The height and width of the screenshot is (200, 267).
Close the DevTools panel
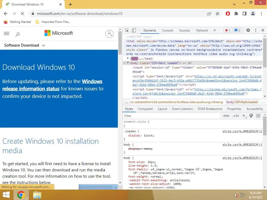click(x=263, y=30)
